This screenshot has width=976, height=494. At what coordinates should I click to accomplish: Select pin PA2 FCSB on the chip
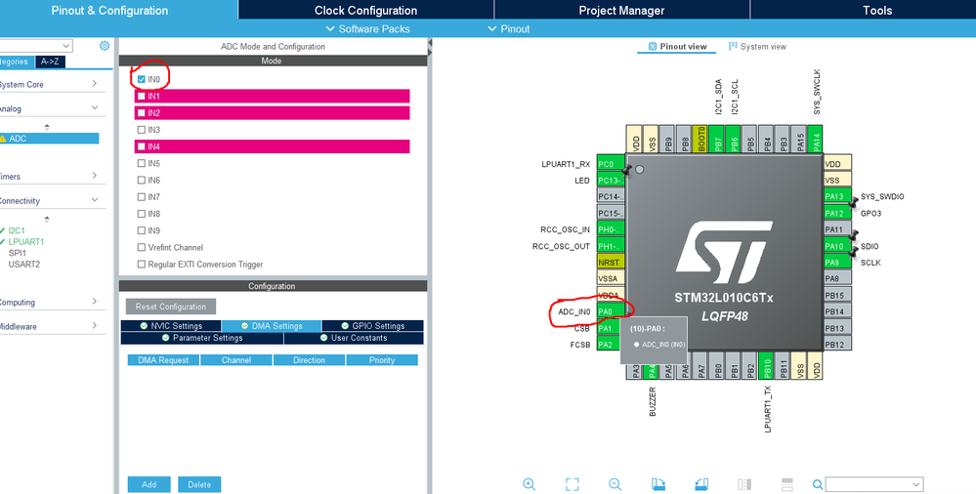608,344
